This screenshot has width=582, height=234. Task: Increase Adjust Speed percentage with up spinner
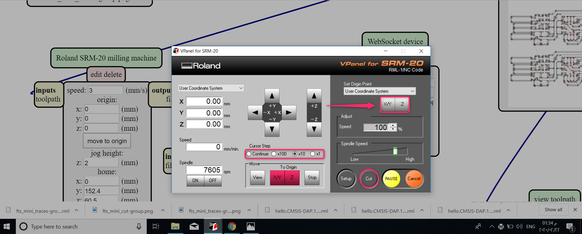point(393,126)
